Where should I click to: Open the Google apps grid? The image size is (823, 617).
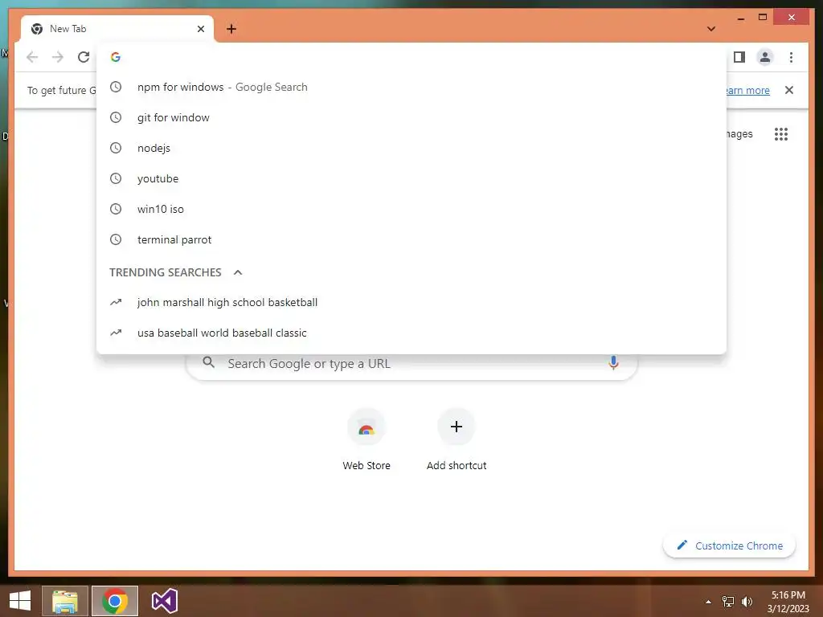(x=781, y=134)
